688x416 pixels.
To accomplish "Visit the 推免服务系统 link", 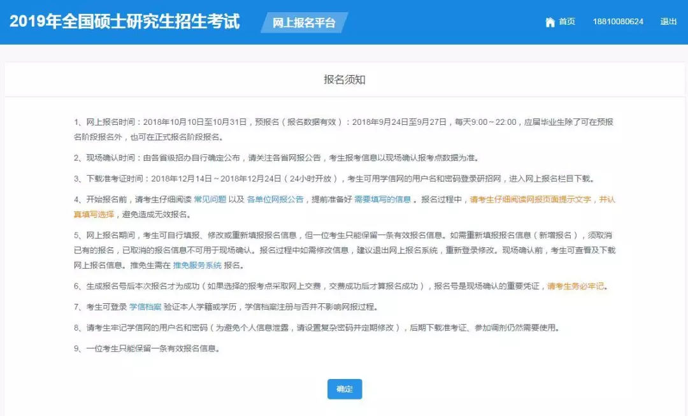I will [x=197, y=266].
